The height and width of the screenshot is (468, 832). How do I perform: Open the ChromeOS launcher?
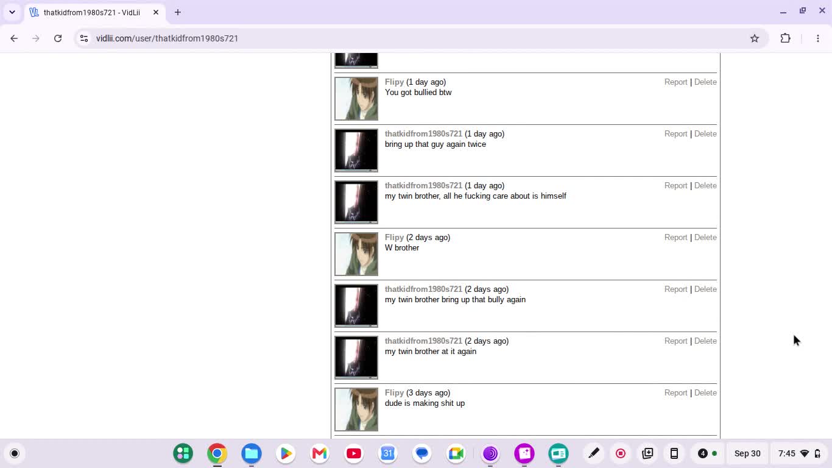coord(15,453)
